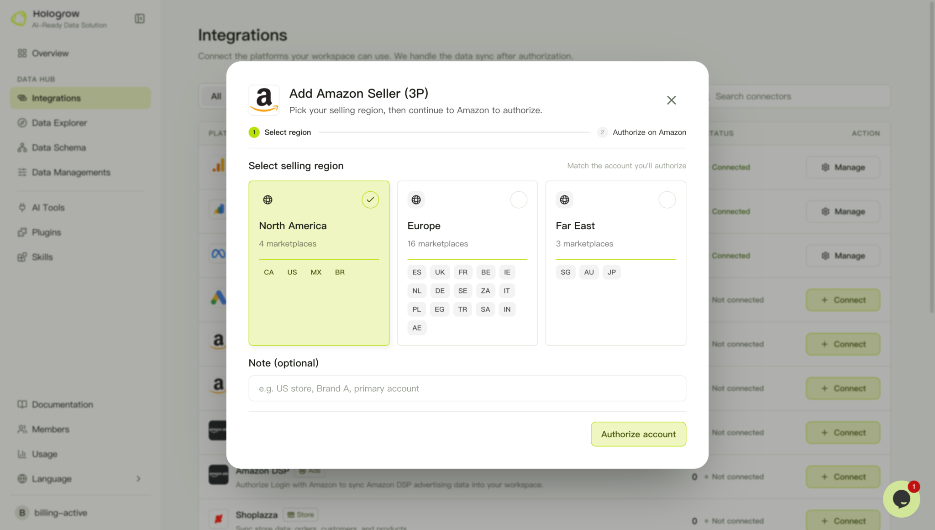This screenshot has width=935, height=530.
Task: Focus the Note (optional) input field
Action: (467, 388)
